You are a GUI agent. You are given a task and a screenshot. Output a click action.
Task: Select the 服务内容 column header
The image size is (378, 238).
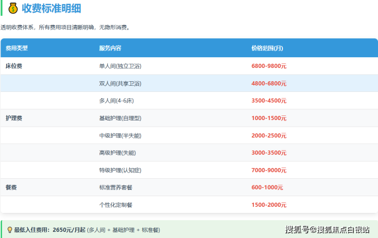coord(110,48)
